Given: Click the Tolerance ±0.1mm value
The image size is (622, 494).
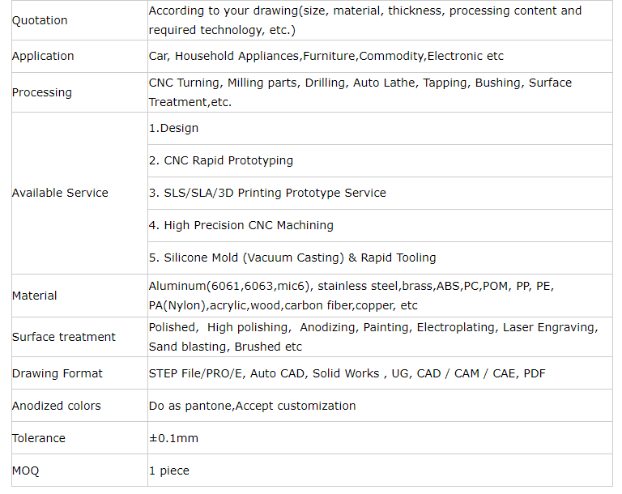Looking at the screenshot, I should tap(174, 438).
